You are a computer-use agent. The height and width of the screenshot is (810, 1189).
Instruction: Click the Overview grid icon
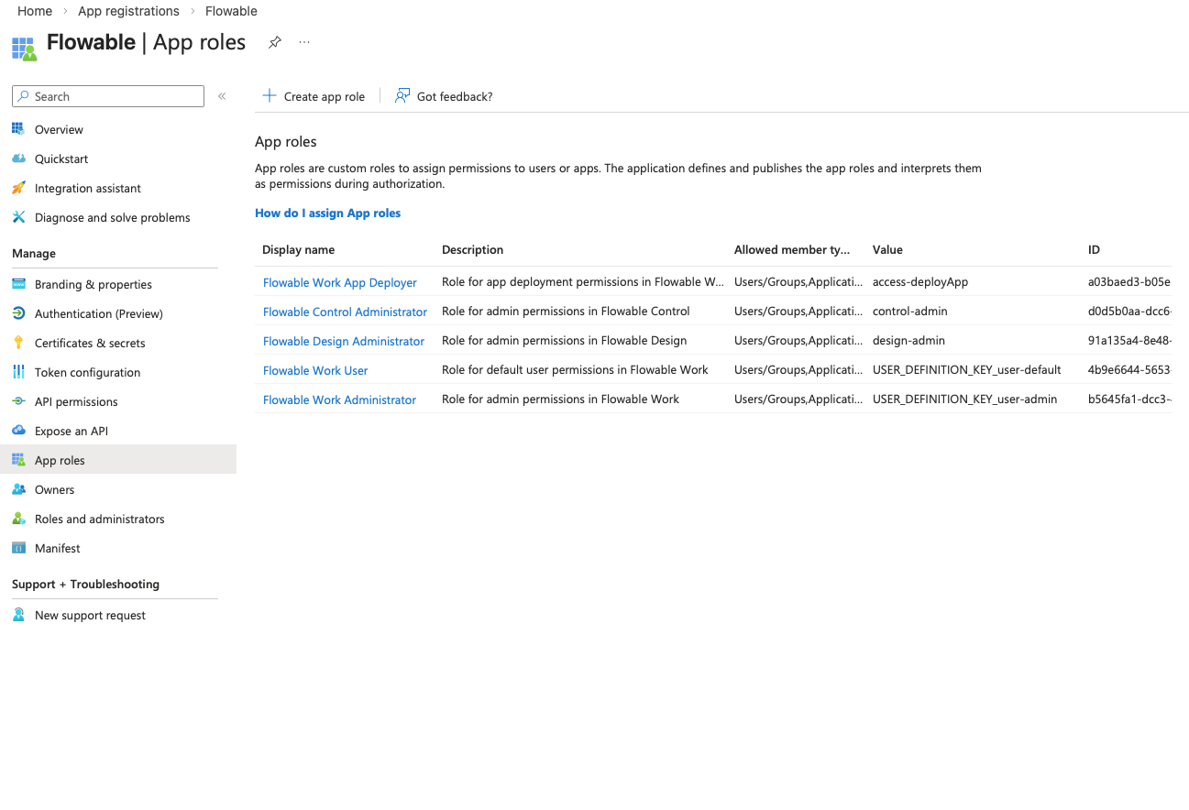pyautogui.click(x=18, y=129)
